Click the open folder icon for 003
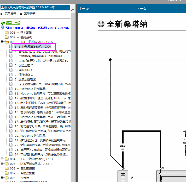 click(x=7, y=42)
